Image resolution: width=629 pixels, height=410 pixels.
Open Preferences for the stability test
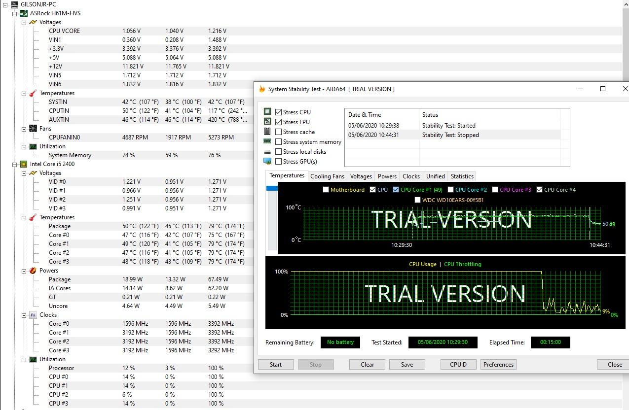tap(498, 365)
